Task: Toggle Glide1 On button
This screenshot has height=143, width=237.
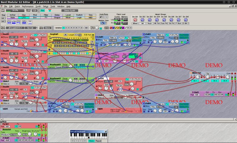Action: [17, 84]
